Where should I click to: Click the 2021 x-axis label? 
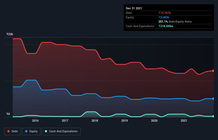[184, 121]
